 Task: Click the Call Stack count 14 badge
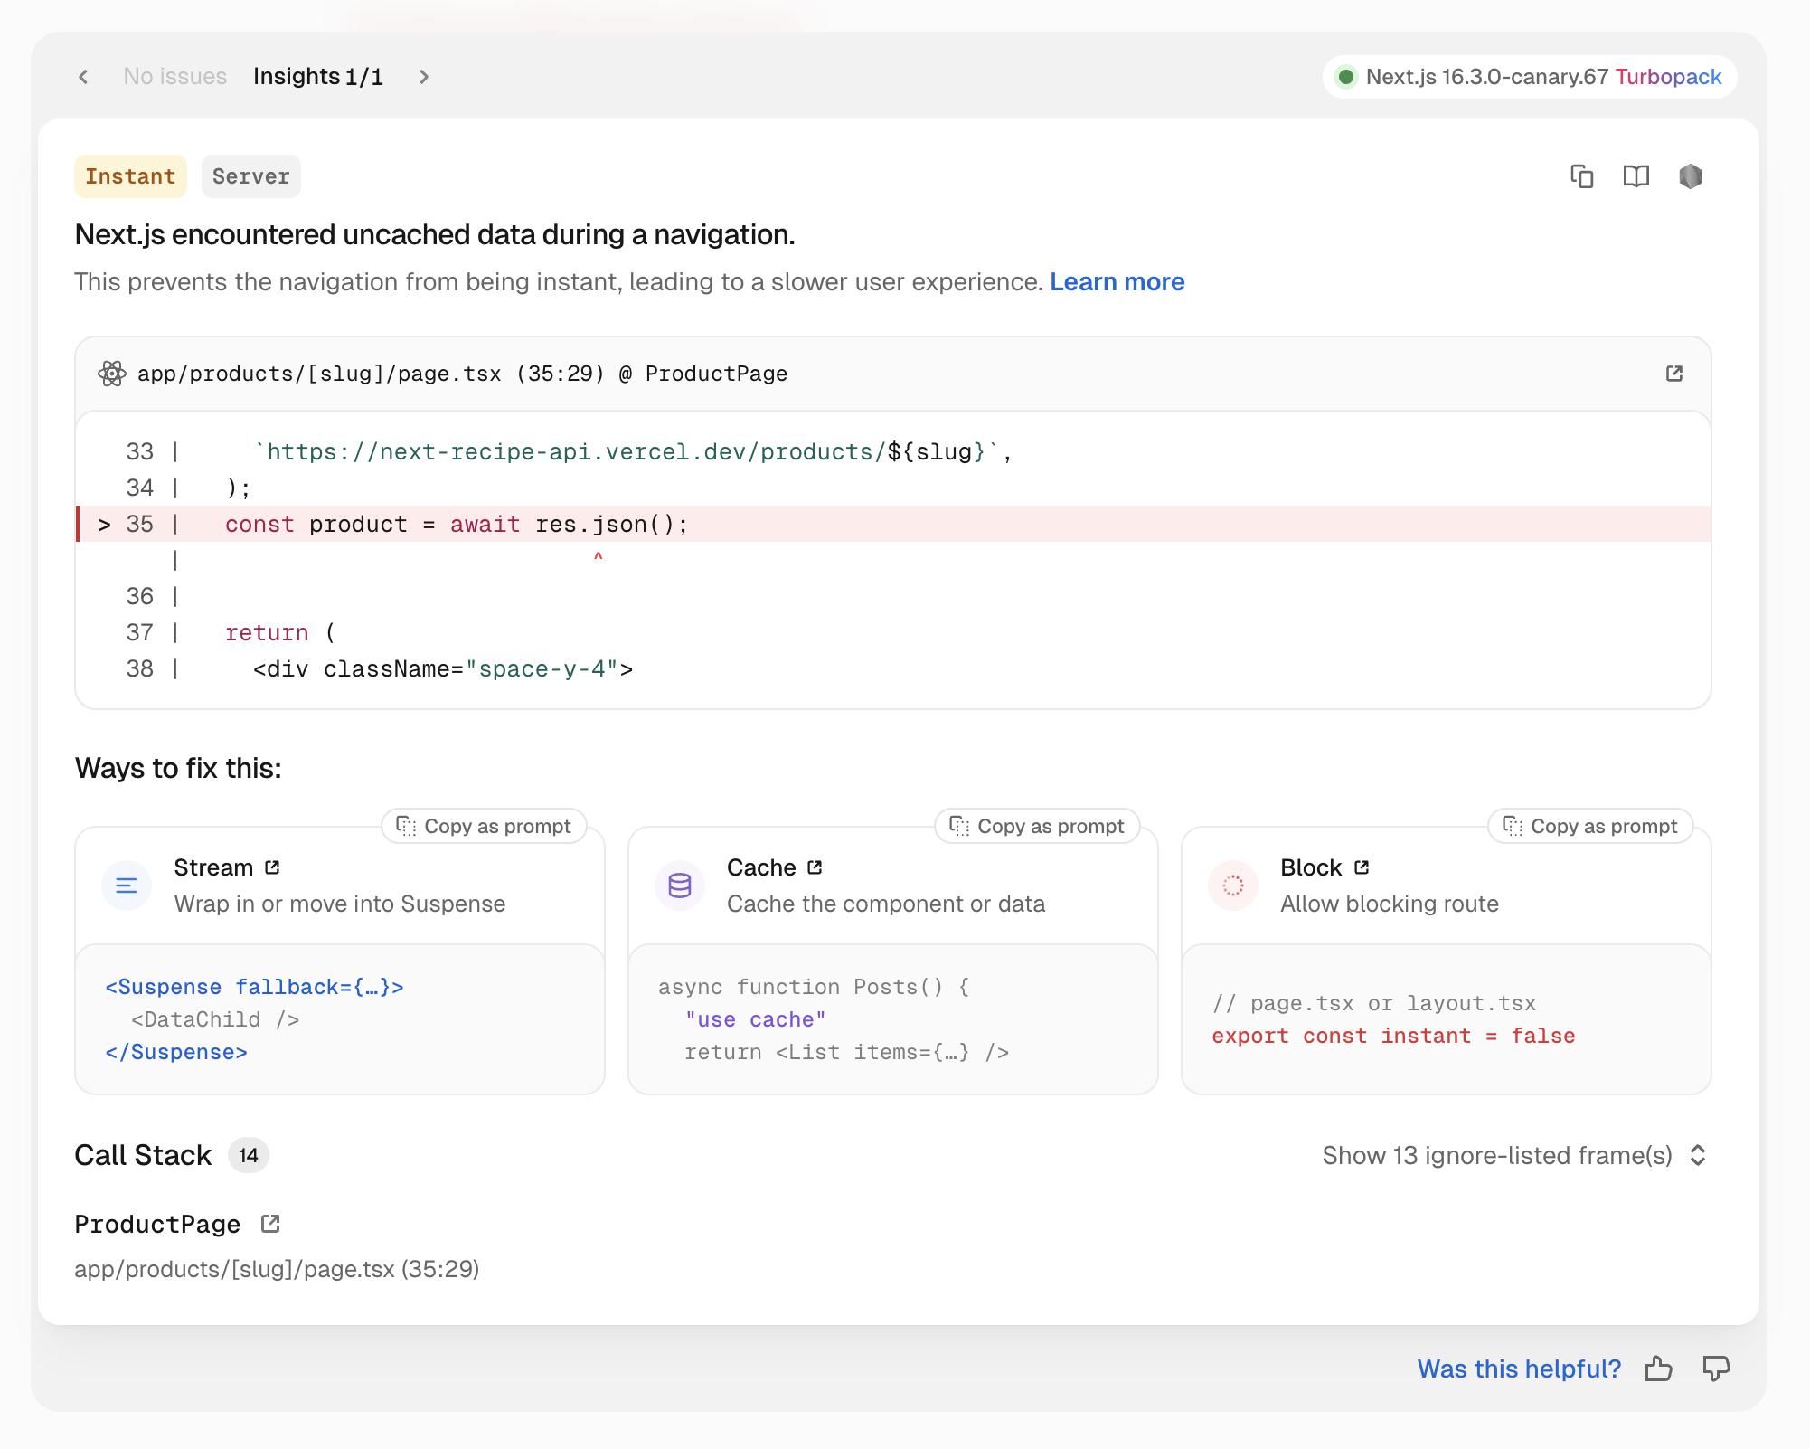(x=249, y=1155)
